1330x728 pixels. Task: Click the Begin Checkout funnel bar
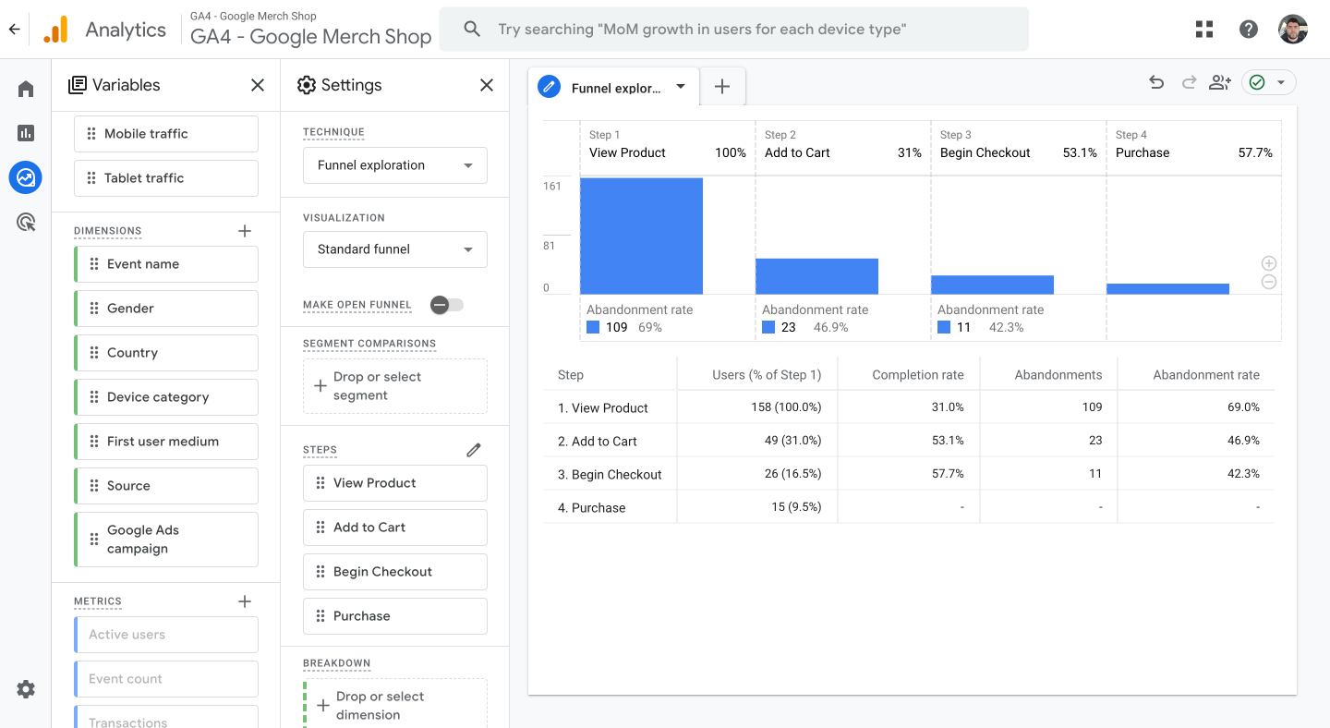coord(992,285)
